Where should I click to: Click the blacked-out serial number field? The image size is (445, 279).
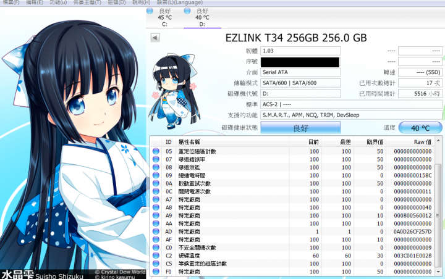pos(300,62)
